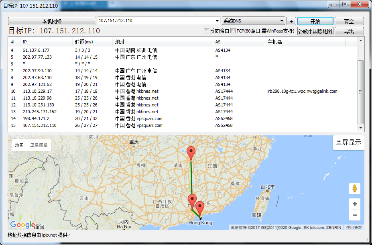
Task: Check the TCP(80端口) option
Action: pyautogui.click(x=232, y=30)
